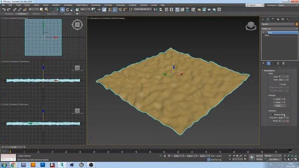Open the Rendering menu
This screenshot has height=168, width=299.
[x=96, y=5]
